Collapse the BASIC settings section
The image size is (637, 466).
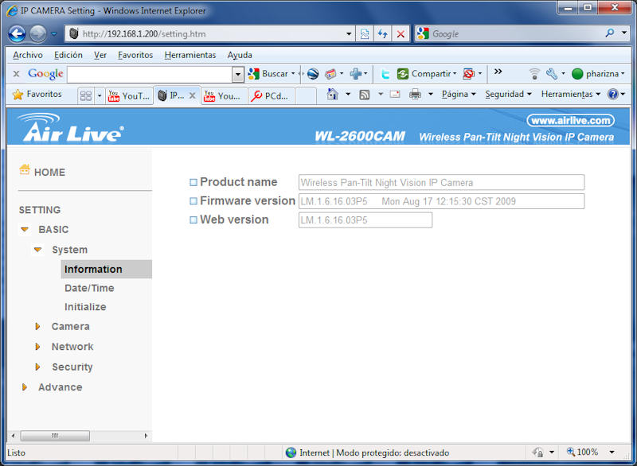point(25,230)
